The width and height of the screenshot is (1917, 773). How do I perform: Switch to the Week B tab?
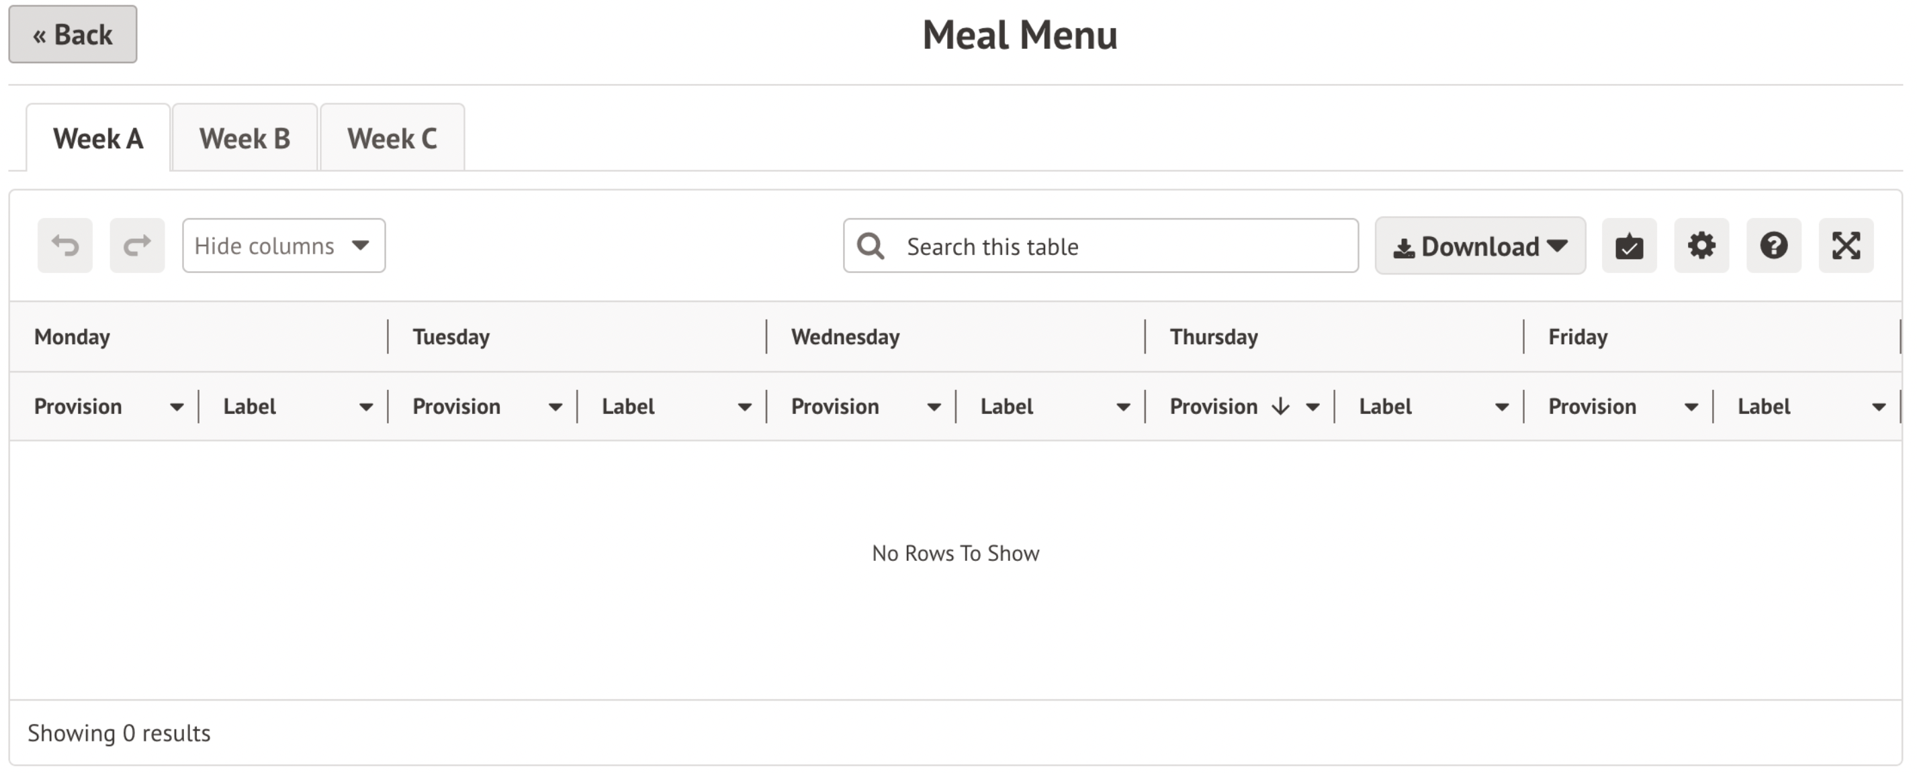244,138
